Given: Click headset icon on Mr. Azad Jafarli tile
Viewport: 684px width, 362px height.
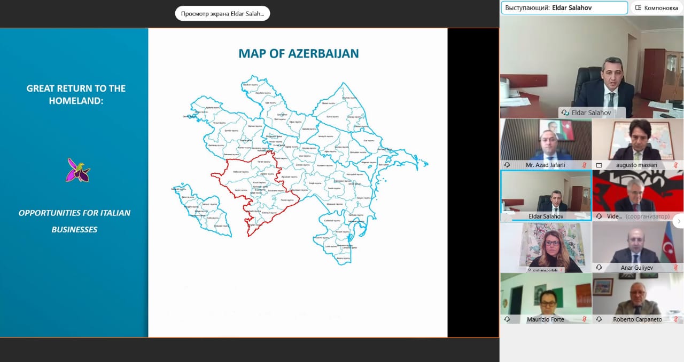Looking at the screenshot, I should tap(507, 165).
